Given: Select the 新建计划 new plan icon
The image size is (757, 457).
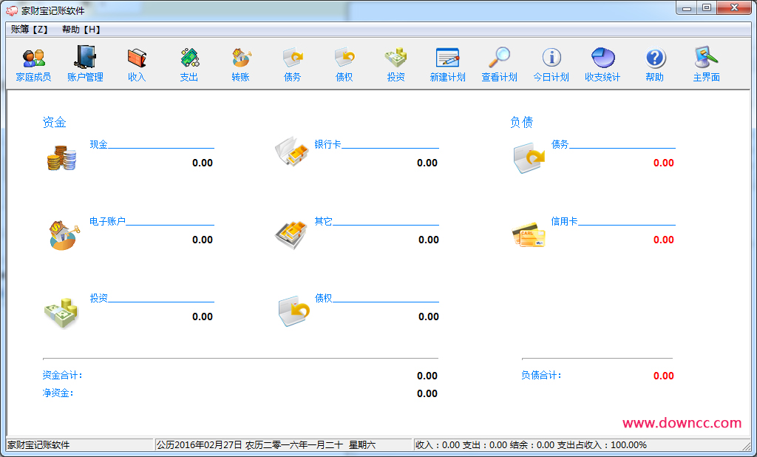Looking at the screenshot, I should [447, 64].
